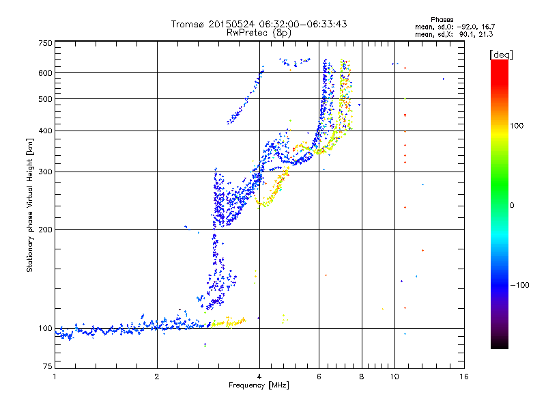Click the y-axis label '200'

pyautogui.click(x=45, y=230)
